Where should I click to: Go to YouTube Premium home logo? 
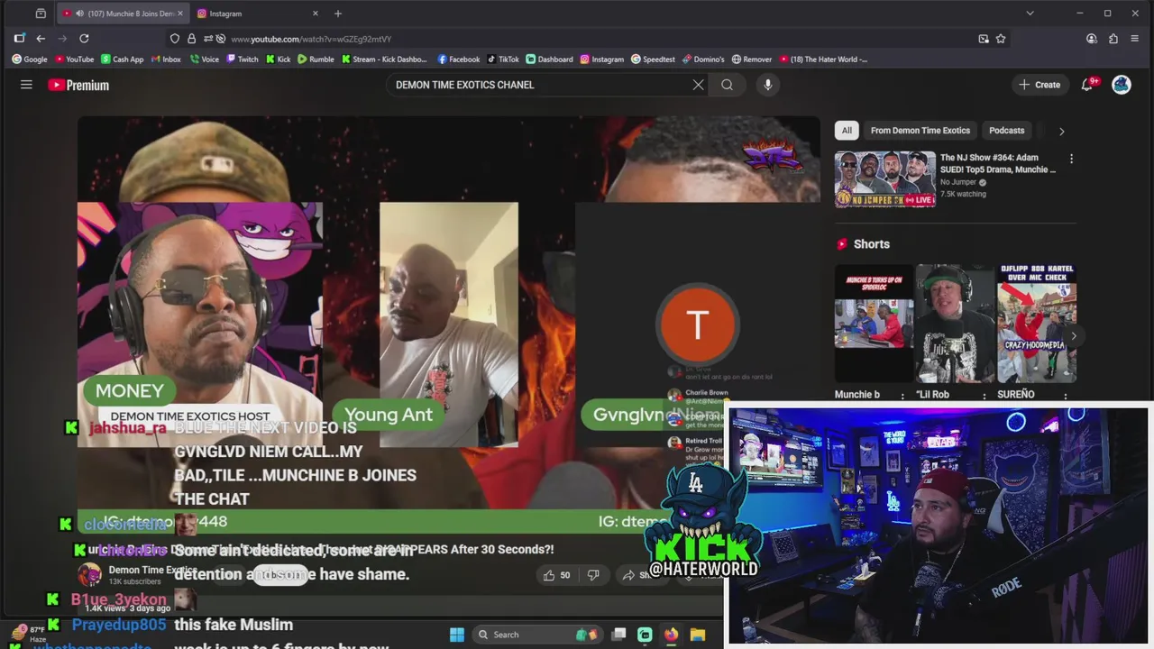pyautogui.click(x=78, y=85)
